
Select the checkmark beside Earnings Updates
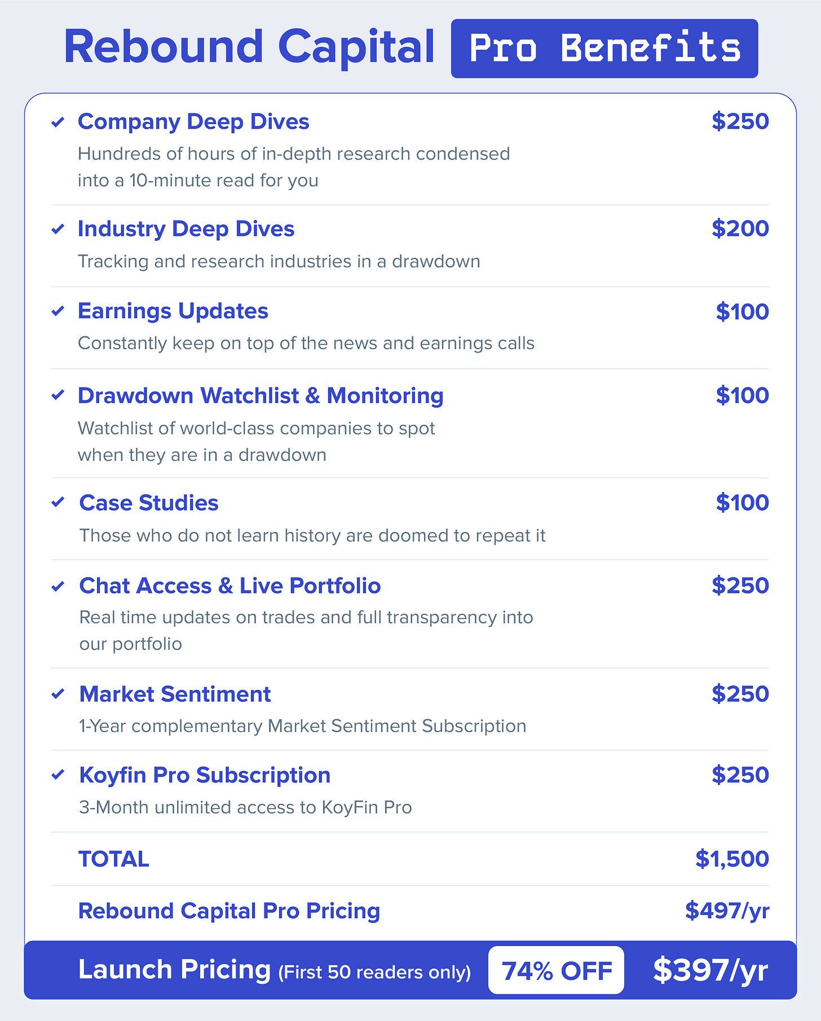point(58,311)
